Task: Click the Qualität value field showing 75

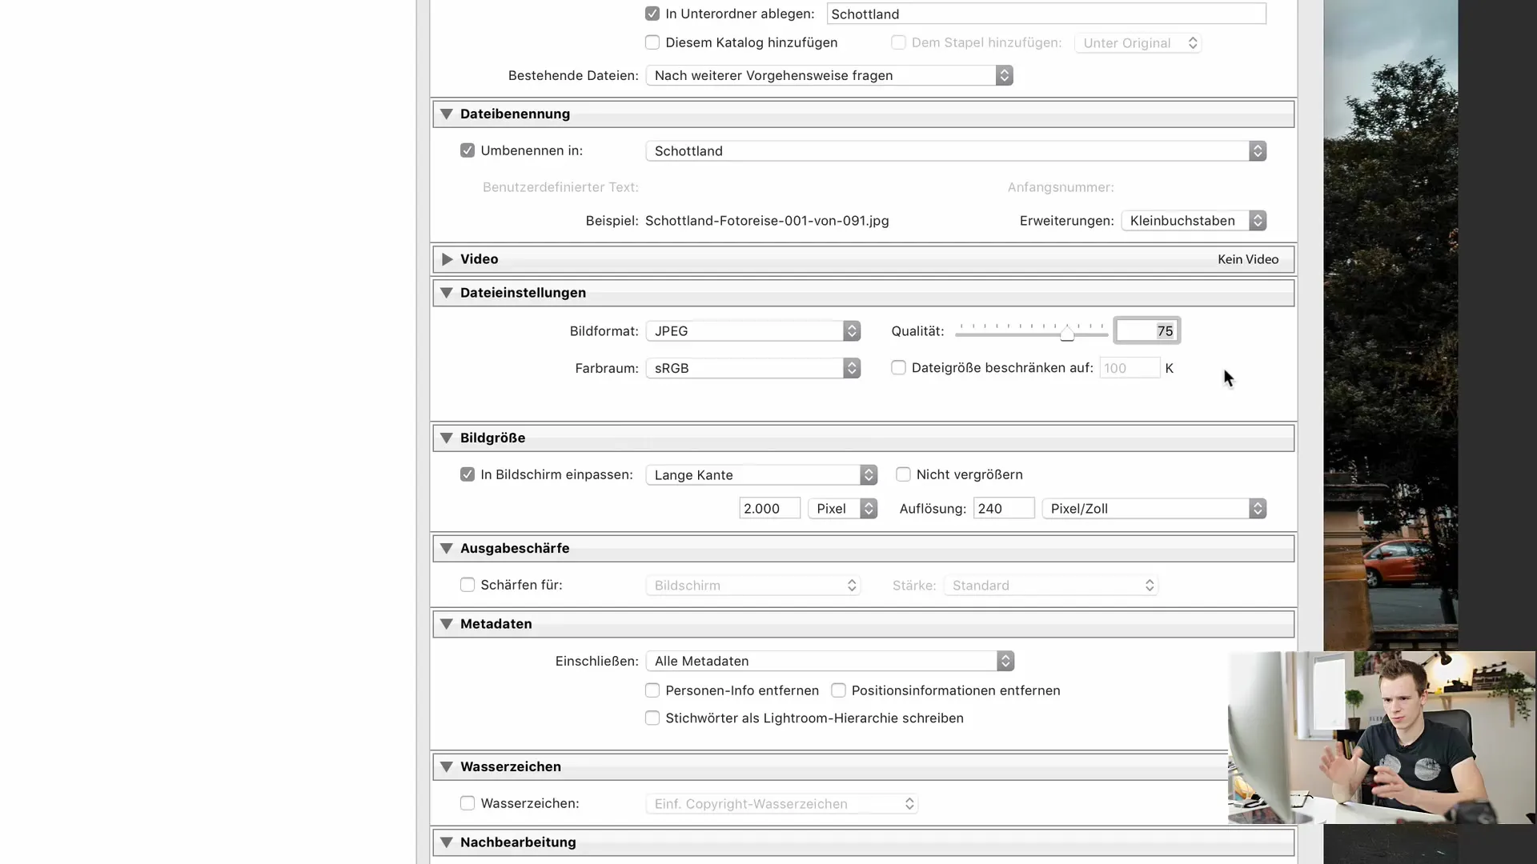Action: coord(1147,330)
